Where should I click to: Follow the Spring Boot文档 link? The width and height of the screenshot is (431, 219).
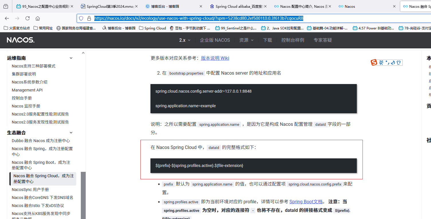306,202
